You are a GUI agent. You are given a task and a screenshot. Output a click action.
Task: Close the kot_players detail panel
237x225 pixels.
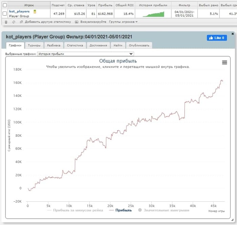[x=233, y=34]
